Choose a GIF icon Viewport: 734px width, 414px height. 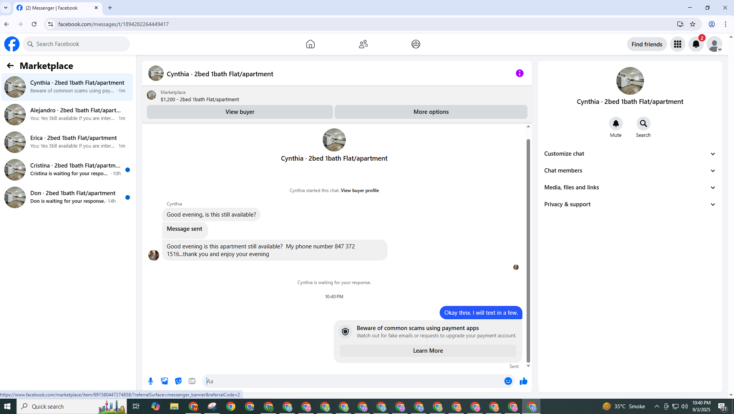(x=192, y=381)
